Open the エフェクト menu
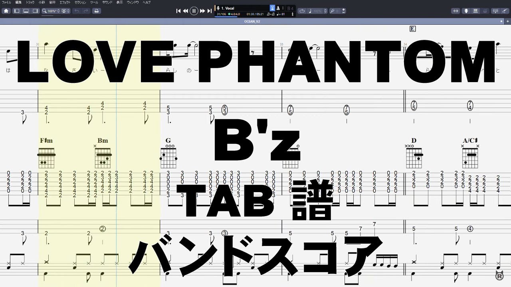This screenshot has height=287, width=511. pyautogui.click(x=65, y=2)
